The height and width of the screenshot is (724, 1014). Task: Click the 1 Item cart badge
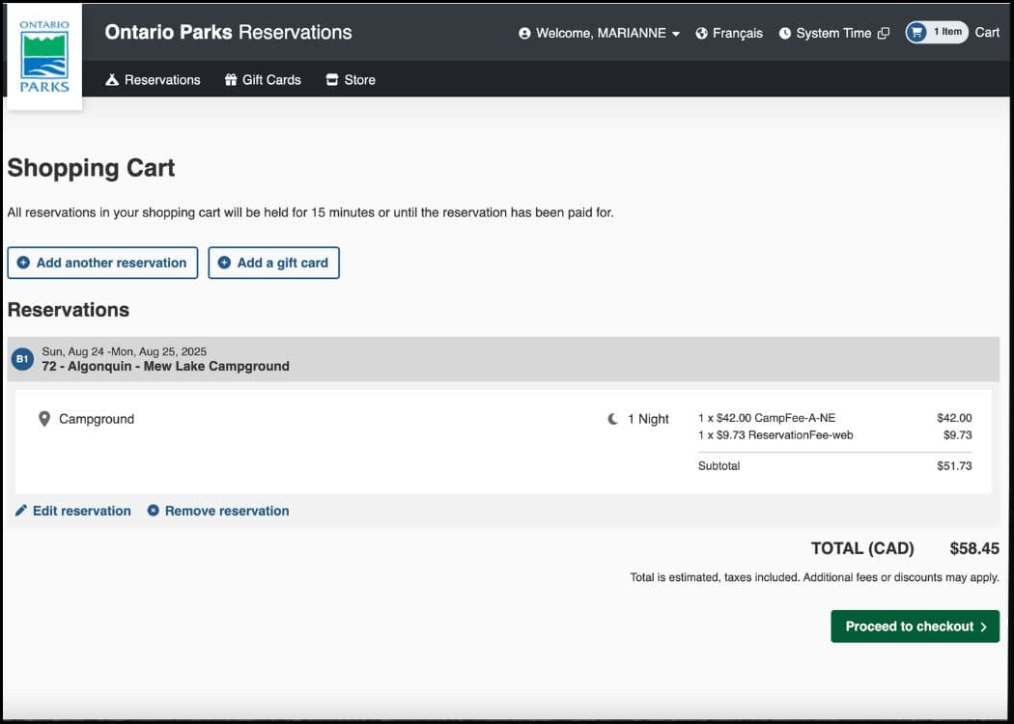click(937, 32)
